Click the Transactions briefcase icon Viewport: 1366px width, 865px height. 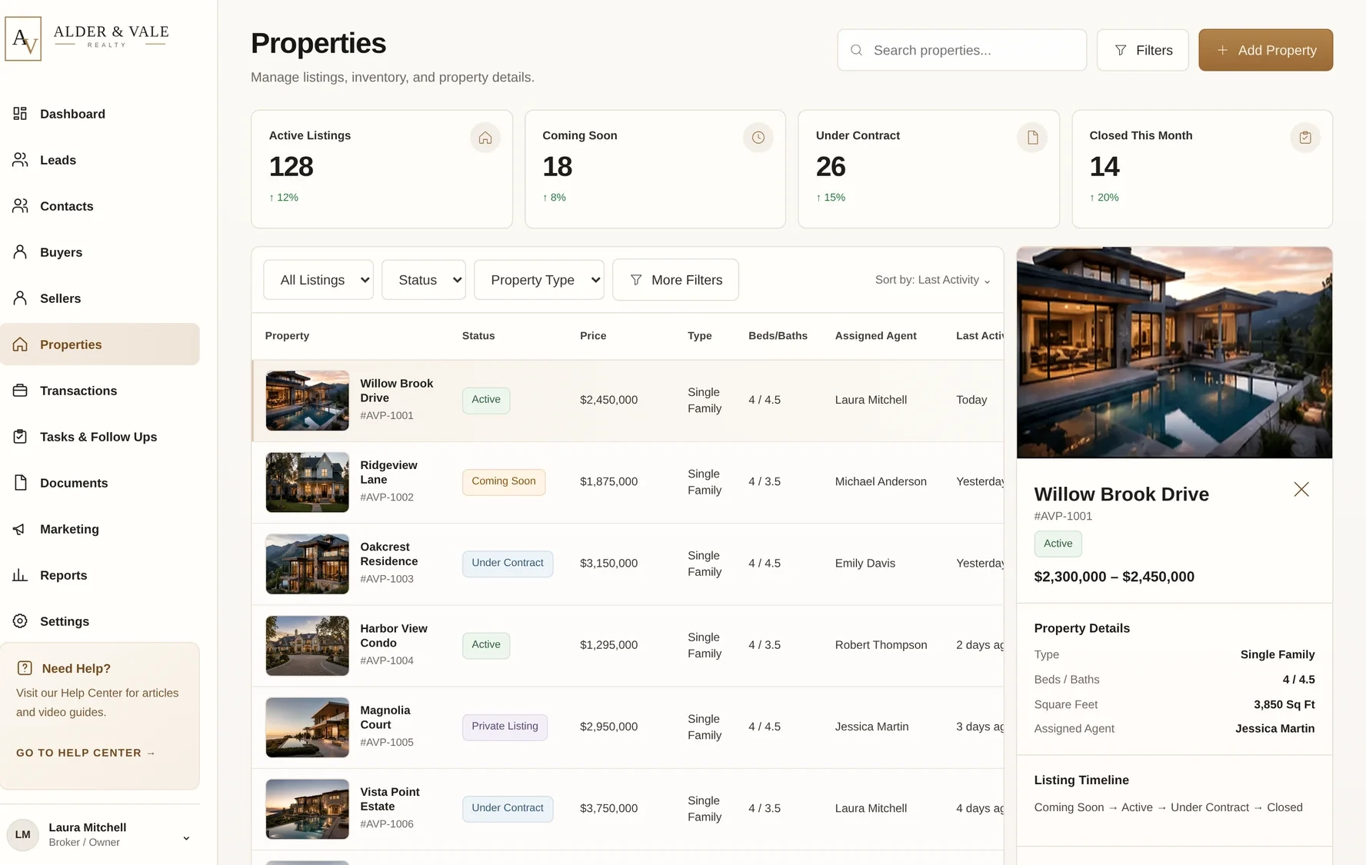[x=20, y=391]
